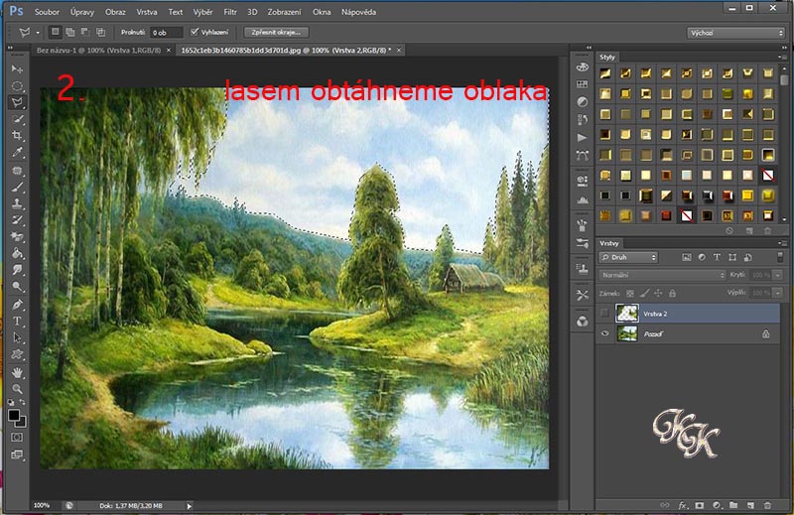Select the Vrstva 2 layer thumbnail
The height and width of the screenshot is (515, 794).
coord(627,314)
